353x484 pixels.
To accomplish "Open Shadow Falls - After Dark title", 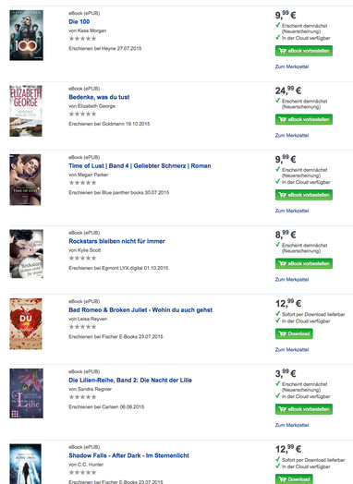I will [x=128, y=455].
